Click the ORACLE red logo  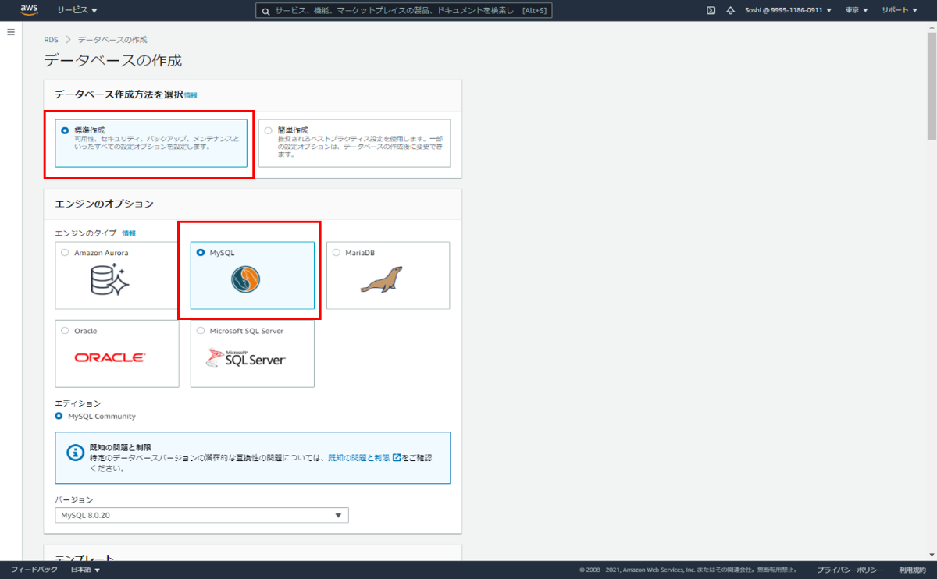[x=109, y=358]
